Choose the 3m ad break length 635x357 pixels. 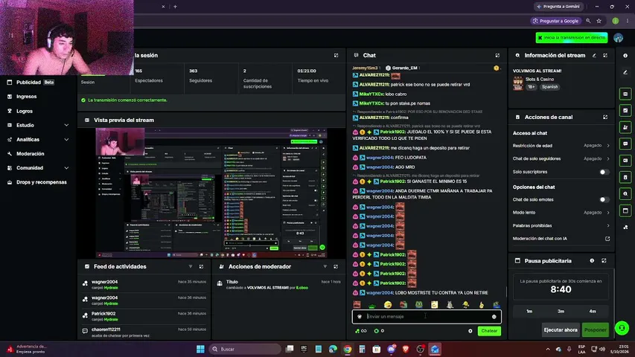point(561,312)
